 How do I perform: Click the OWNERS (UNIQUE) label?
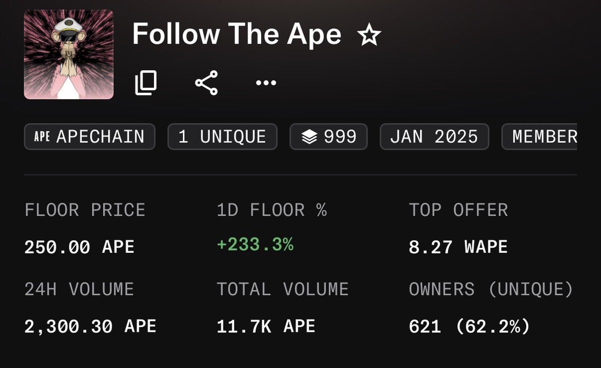coord(491,289)
